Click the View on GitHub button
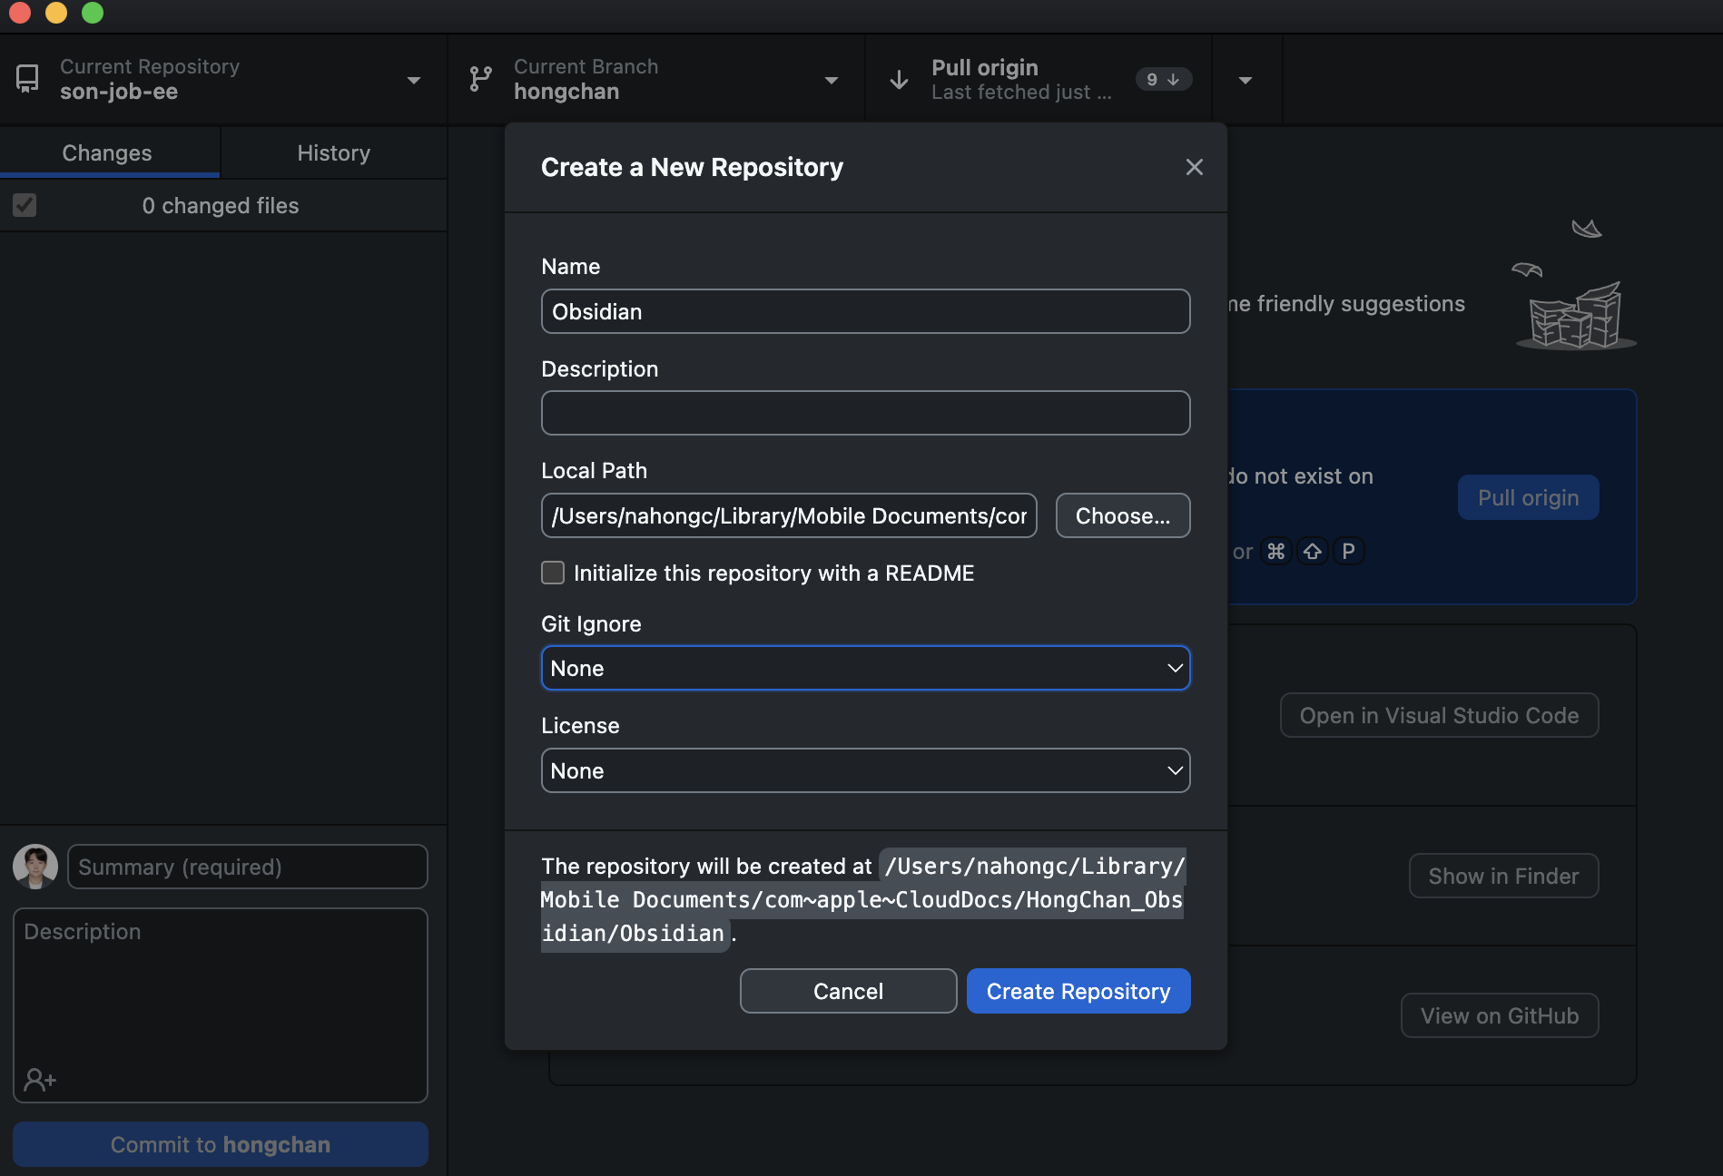1723x1176 pixels. (1500, 1015)
